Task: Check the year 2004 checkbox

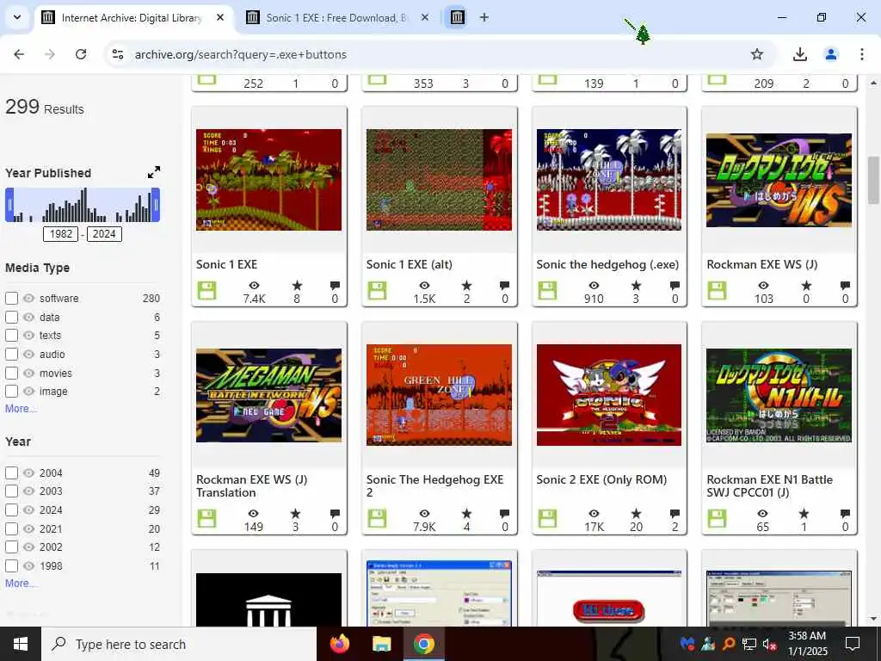Action: [11, 473]
